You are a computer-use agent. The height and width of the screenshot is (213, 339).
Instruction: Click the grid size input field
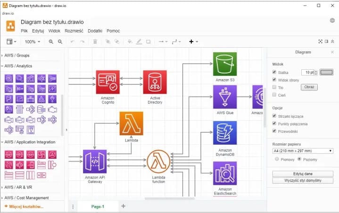tap(308, 73)
